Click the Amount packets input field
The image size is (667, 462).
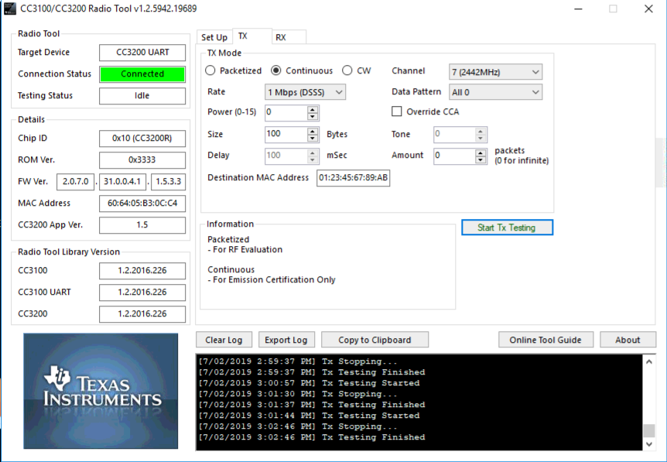(x=454, y=156)
